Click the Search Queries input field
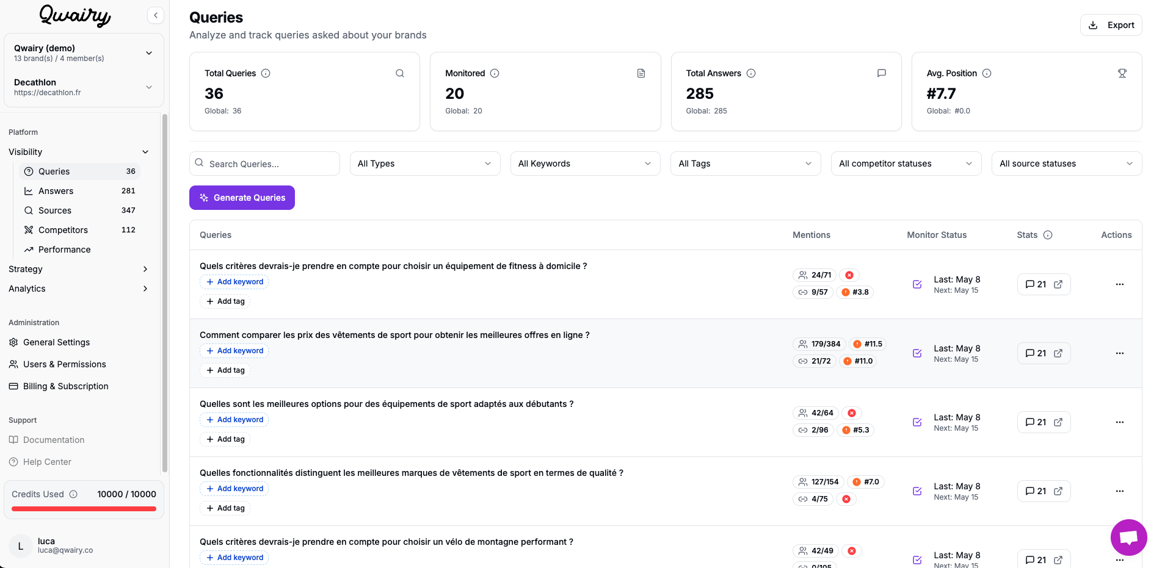The width and height of the screenshot is (1151, 568). [x=264, y=164]
